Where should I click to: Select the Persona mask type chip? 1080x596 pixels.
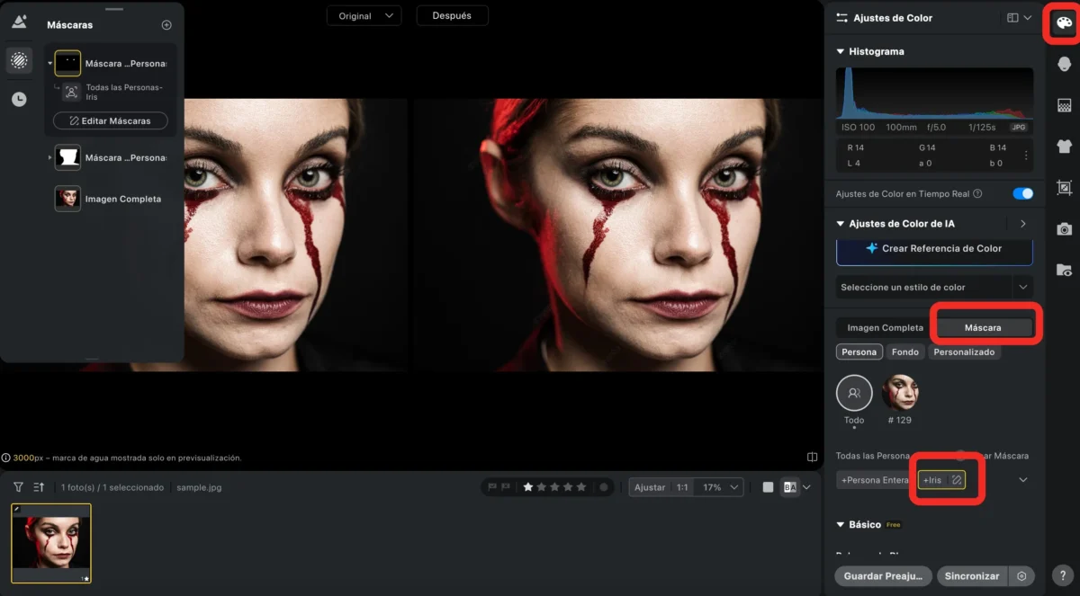(859, 352)
